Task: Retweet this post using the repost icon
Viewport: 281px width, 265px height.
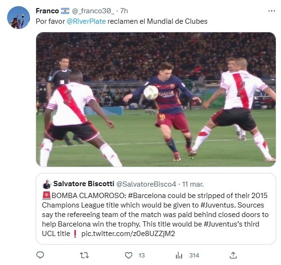Action: (x=84, y=256)
